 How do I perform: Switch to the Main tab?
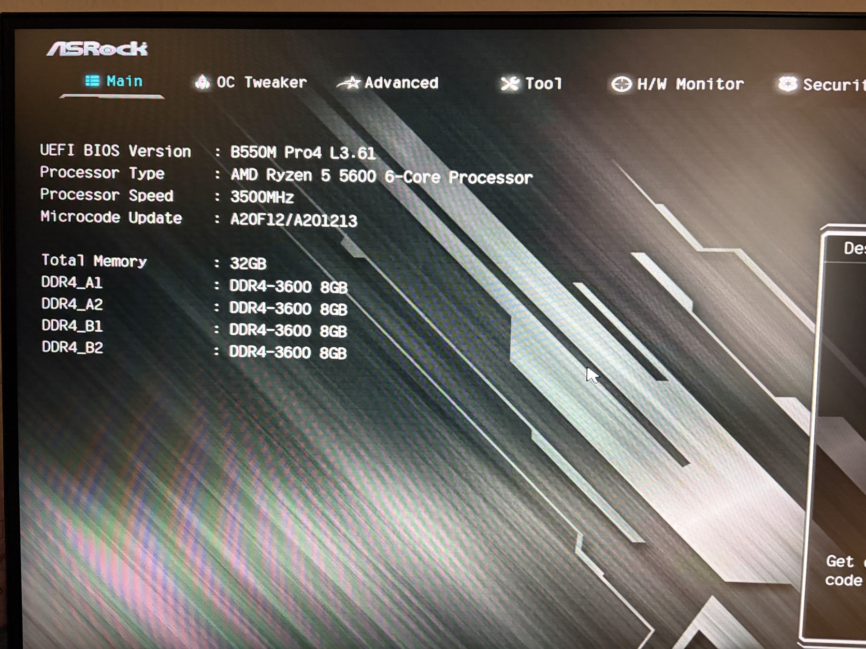114,81
